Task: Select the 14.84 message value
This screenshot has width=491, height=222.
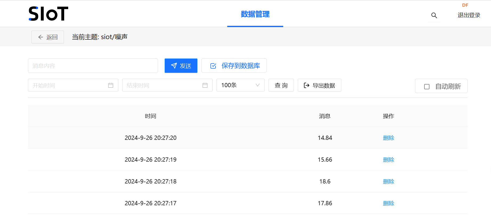Action: tap(325, 138)
